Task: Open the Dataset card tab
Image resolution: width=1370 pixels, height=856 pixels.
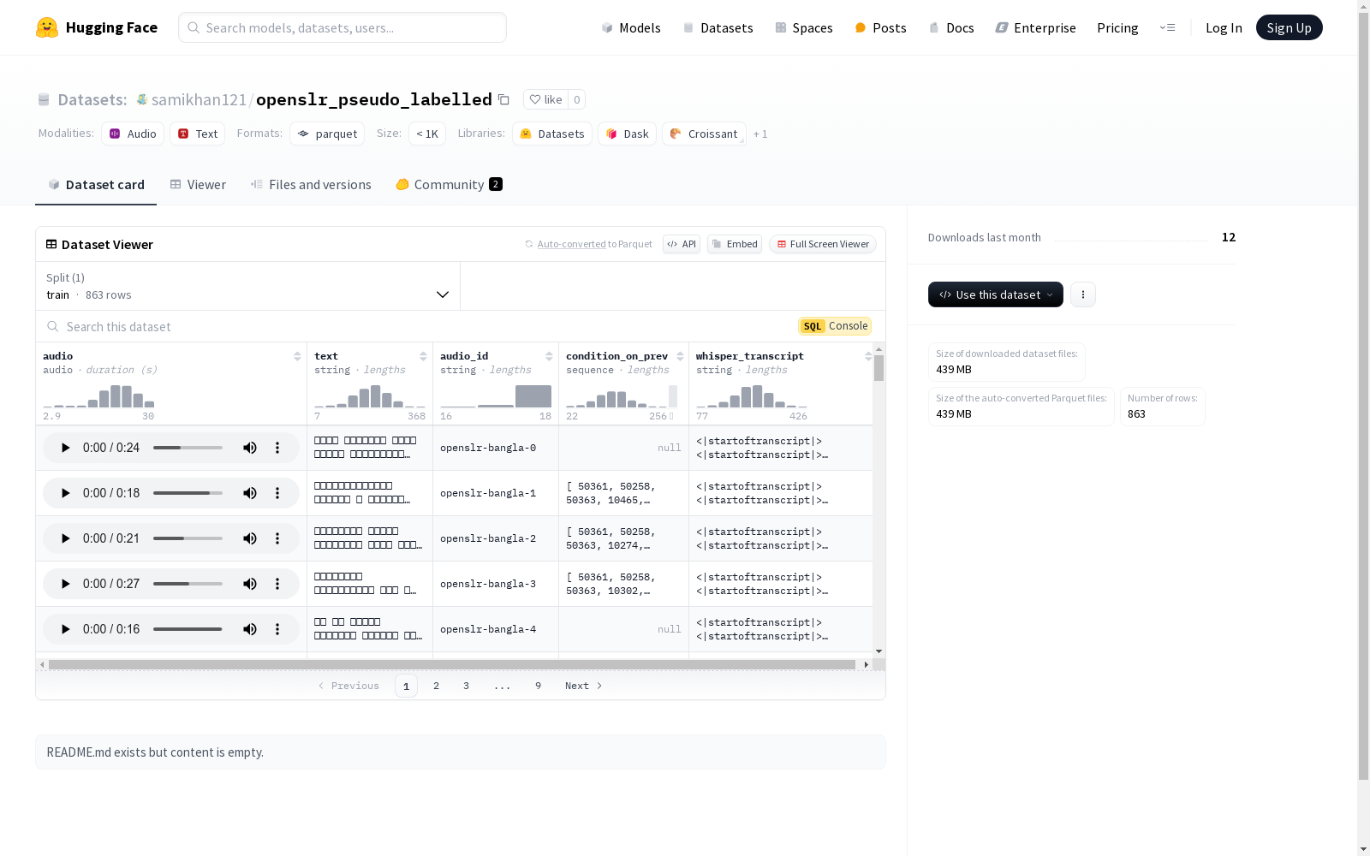Action: tap(96, 185)
